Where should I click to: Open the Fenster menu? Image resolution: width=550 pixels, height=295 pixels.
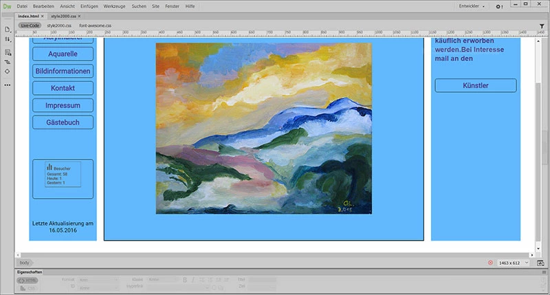point(173,6)
